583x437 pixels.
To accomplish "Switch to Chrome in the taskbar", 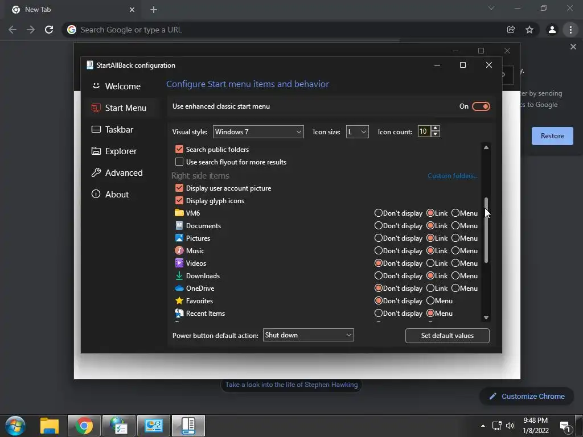I will tap(84, 426).
